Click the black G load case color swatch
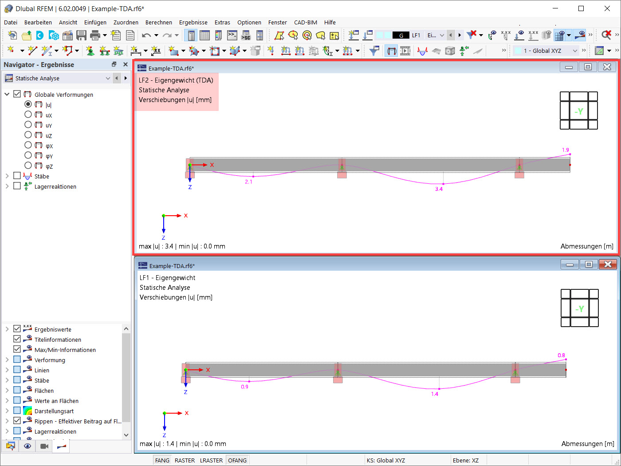 tap(401, 35)
